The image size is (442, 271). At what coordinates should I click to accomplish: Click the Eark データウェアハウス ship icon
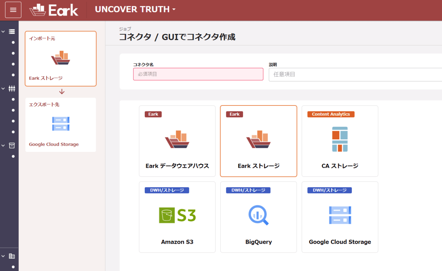[x=177, y=139]
